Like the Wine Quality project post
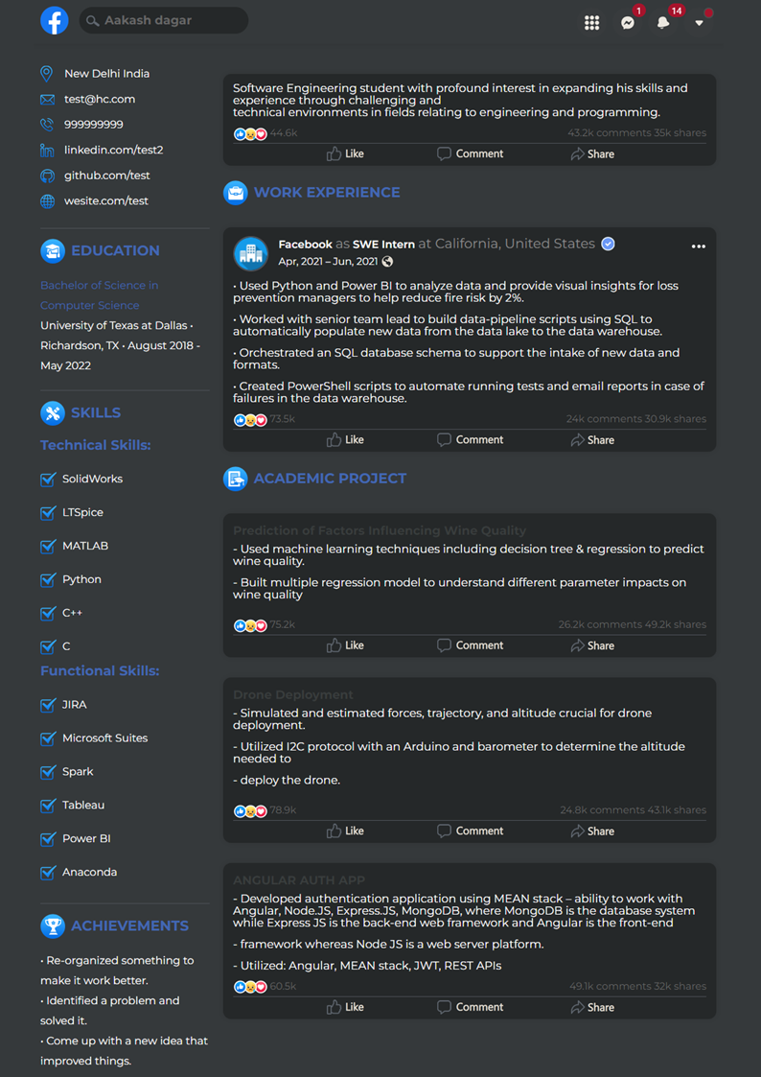The width and height of the screenshot is (761, 1077). [345, 645]
